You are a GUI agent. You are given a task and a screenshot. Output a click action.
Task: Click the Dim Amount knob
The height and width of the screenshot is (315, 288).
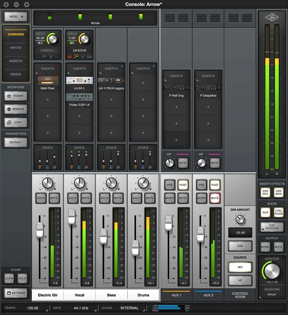240,220
